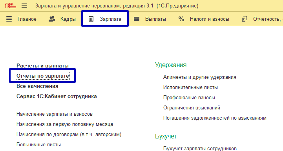Open Все начисления
The width and height of the screenshot is (283, 151).
[x=37, y=86]
